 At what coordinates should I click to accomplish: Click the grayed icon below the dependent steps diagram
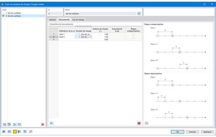[x=147, y=123]
